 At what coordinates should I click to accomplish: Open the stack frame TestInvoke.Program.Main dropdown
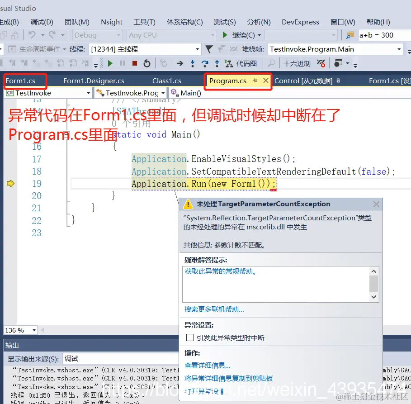pos(335,49)
